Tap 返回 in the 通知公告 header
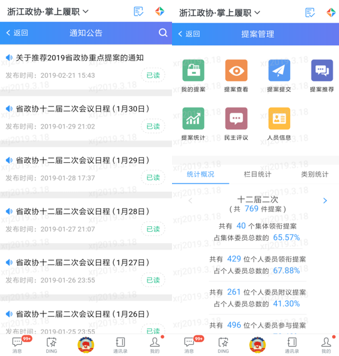The image size is (339, 356). click(17, 33)
